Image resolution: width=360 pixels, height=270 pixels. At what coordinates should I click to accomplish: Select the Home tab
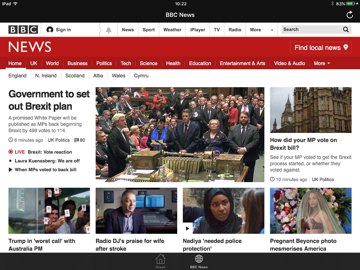pos(15,63)
